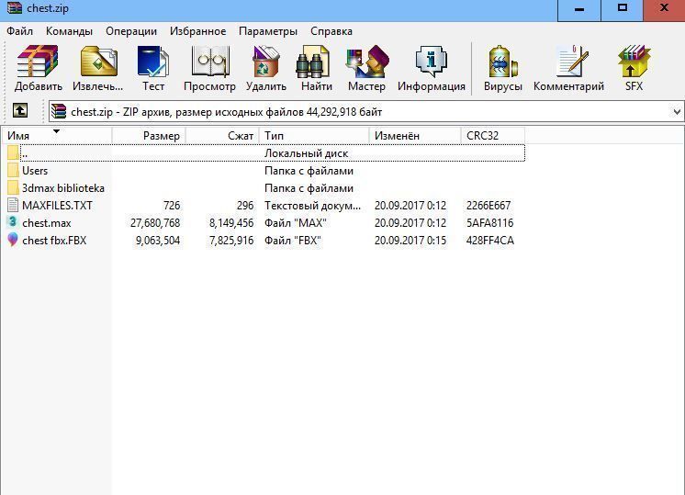Click the packed size 7,825,916
The width and height of the screenshot is (685, 495).
tap(231, 241)
